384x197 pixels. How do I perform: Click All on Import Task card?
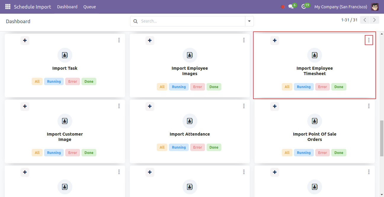37,82
